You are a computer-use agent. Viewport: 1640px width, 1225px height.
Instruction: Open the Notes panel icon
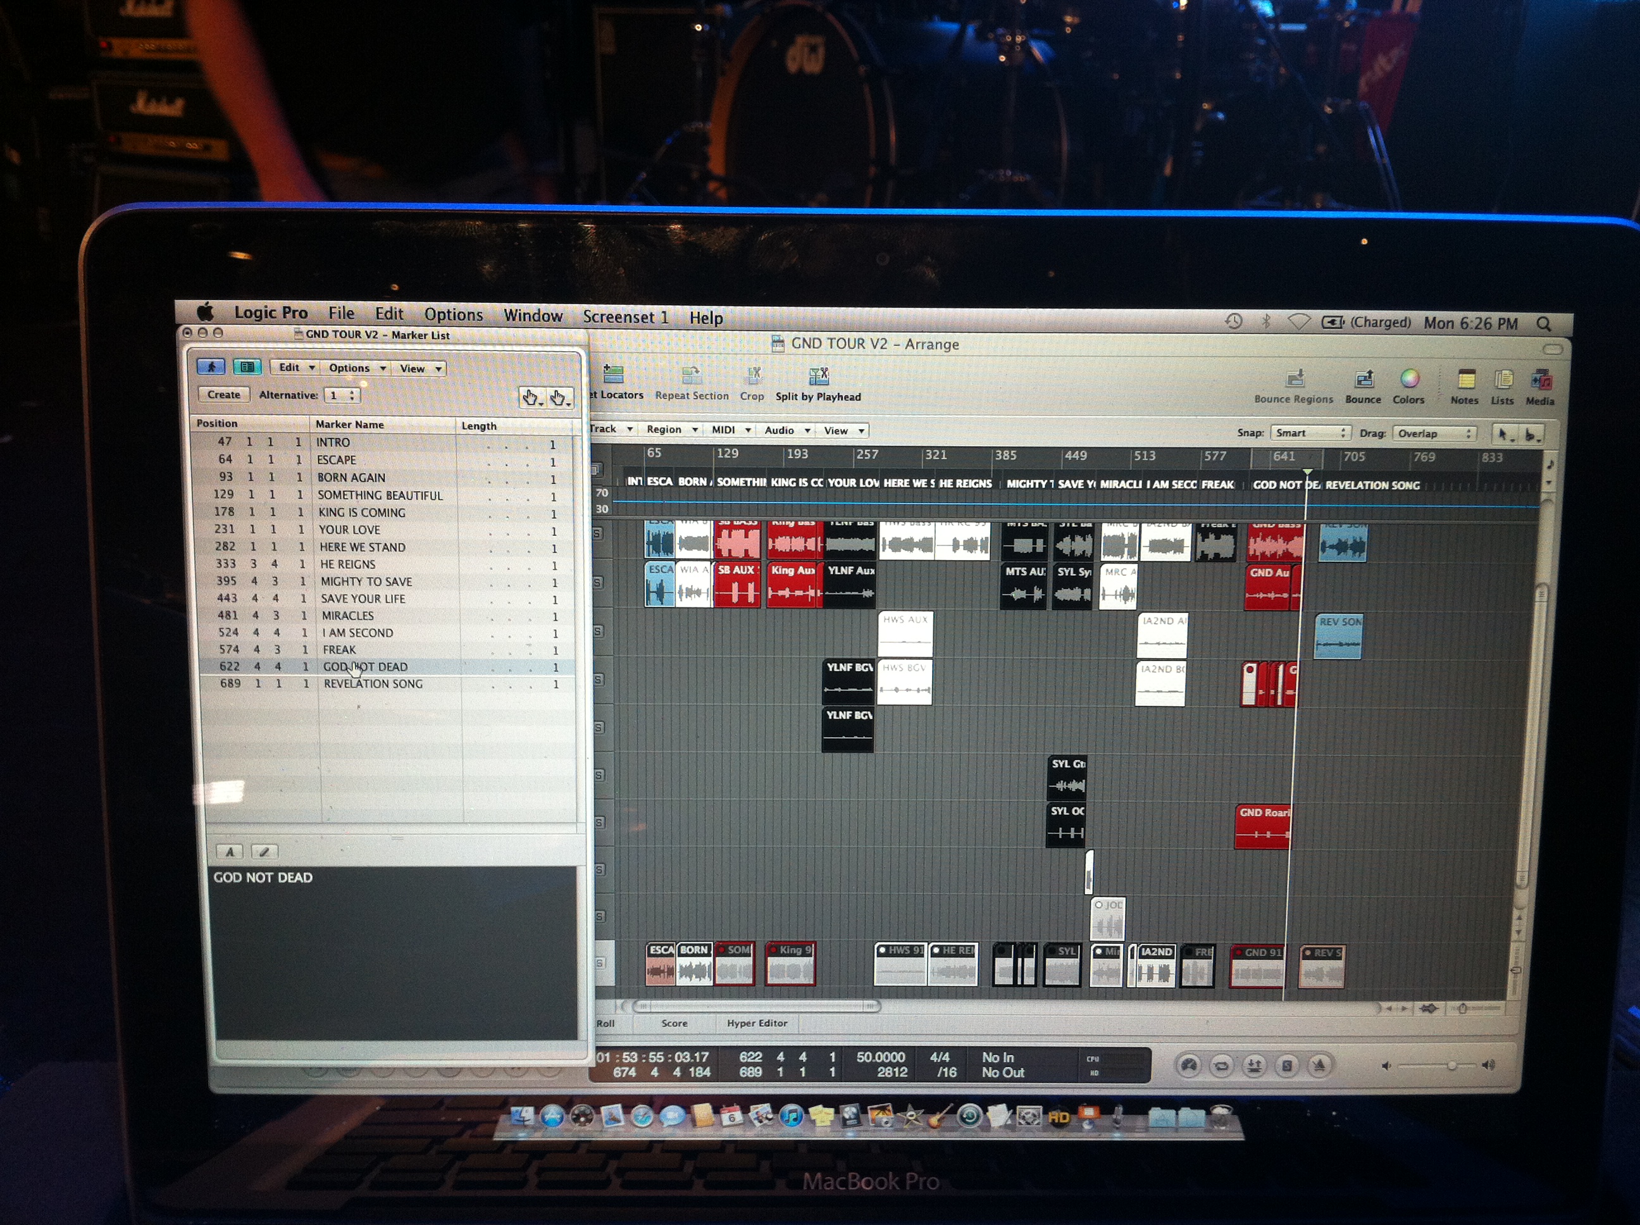point(1466,380)
